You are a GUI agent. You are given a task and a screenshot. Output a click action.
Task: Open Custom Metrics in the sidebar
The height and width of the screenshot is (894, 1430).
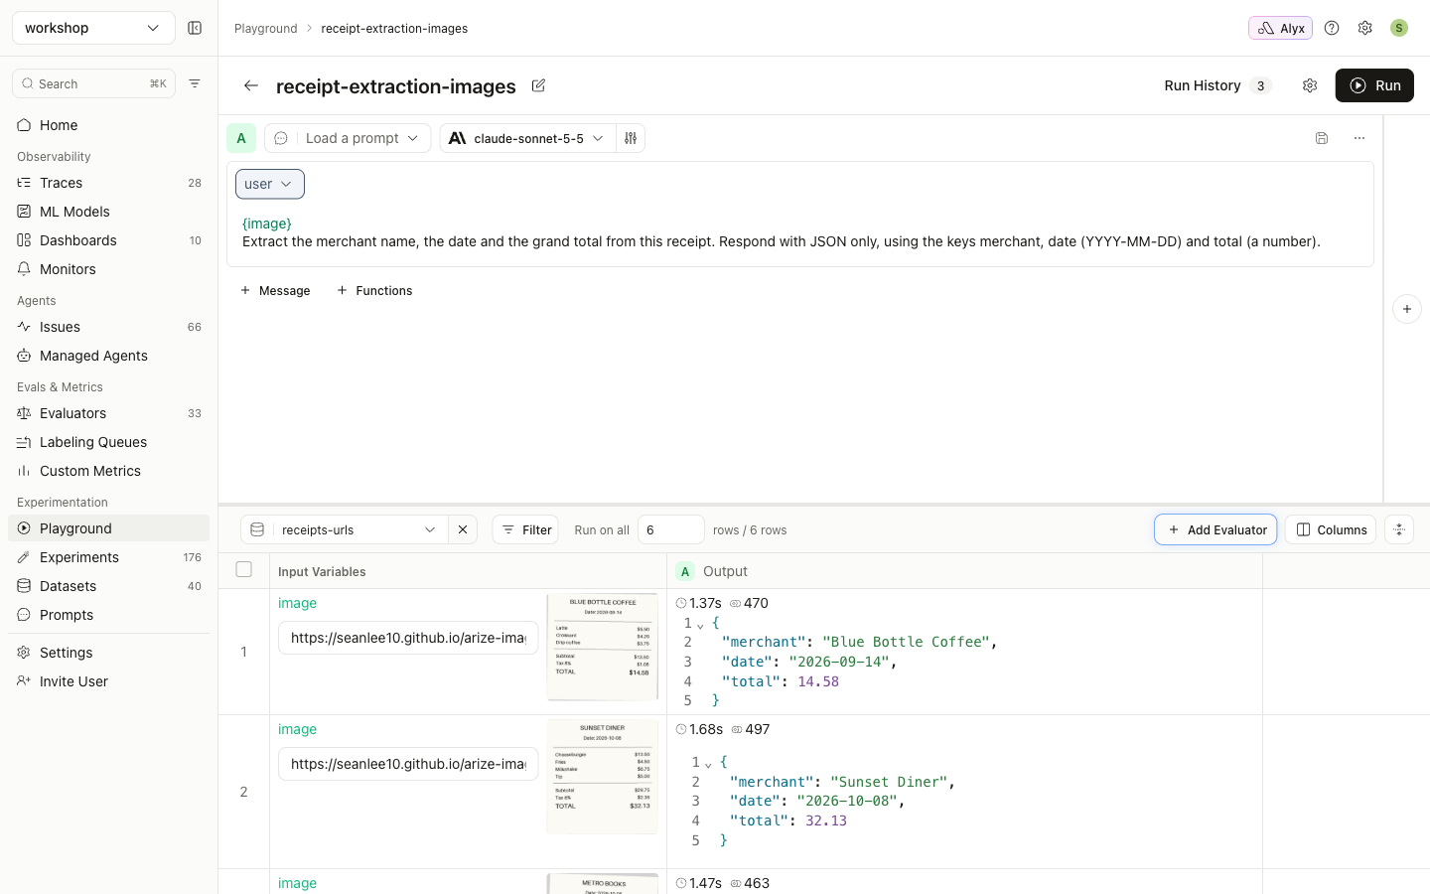pyautogui.click(x=109, y=471)
